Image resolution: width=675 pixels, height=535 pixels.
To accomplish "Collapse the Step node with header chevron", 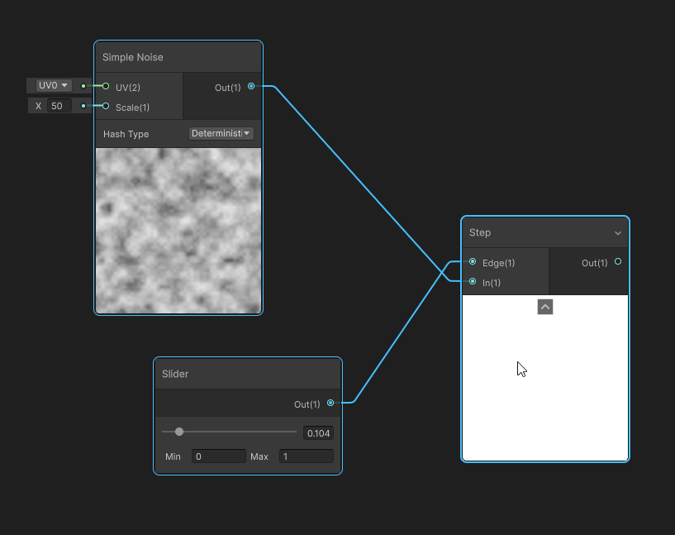I will click(x=618, y=233).
